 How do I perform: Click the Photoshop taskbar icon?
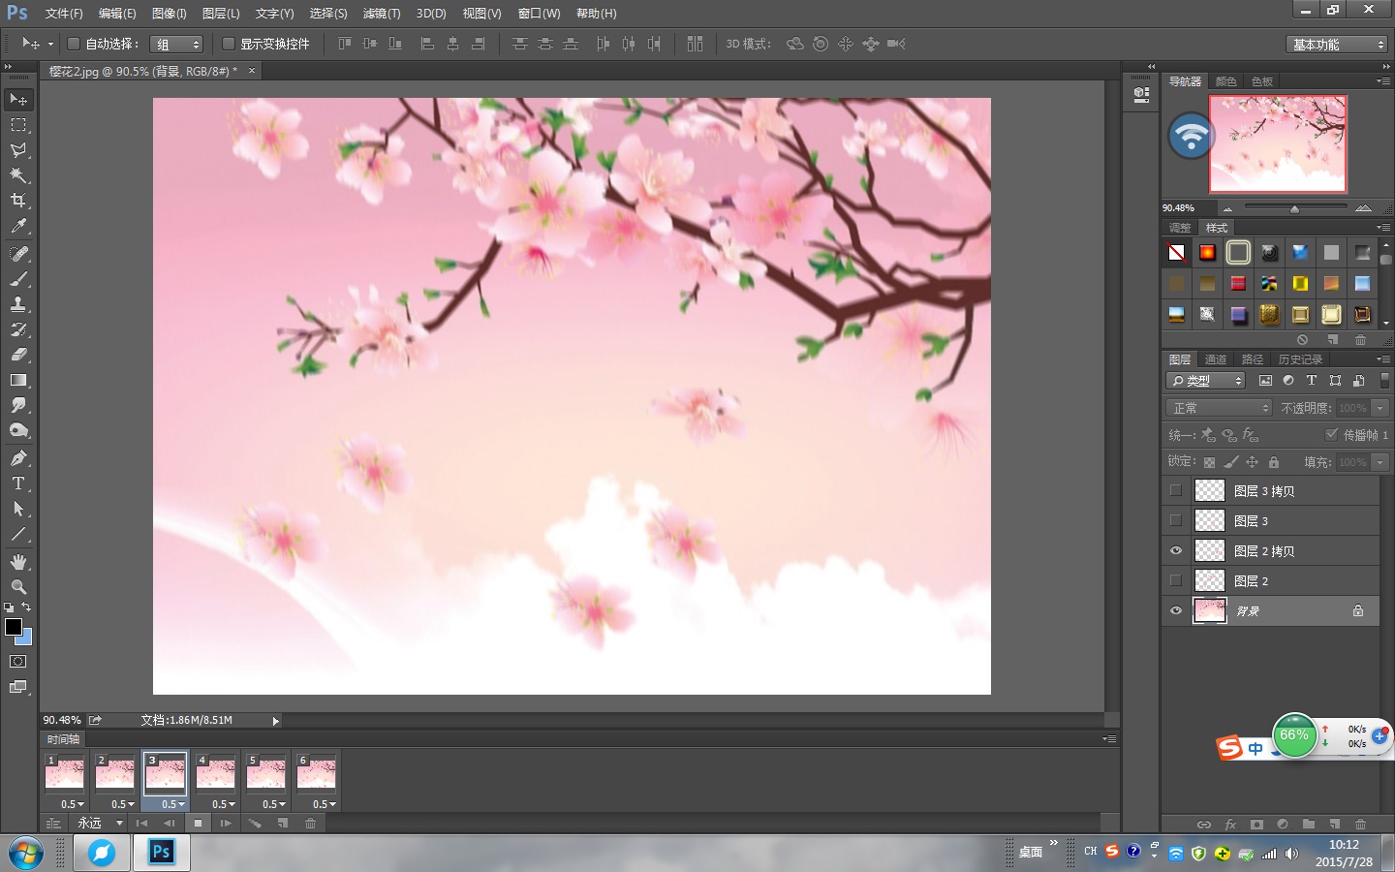pyautogui.click(x=161, y=853)
